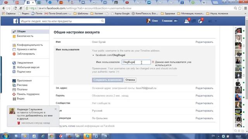This screenshot has width=248, height=139.
Task: Edit the Русский language row via Редактировать
Action: pyautogui.click(x=204, y=111)
